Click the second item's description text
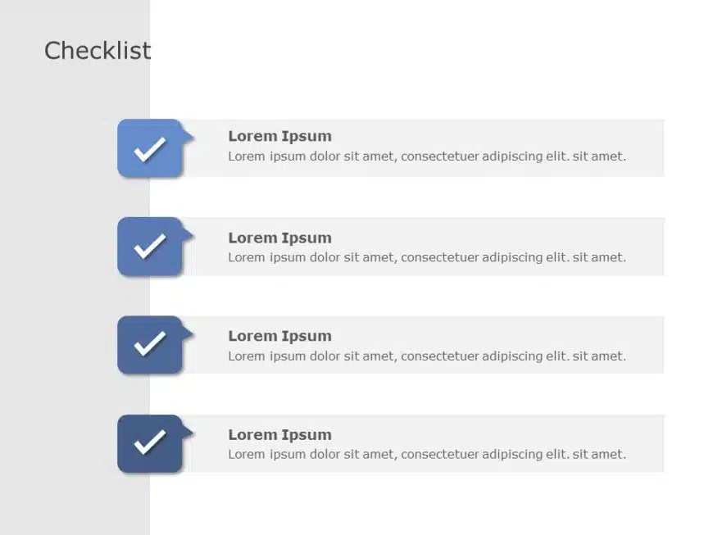 point(426,257)
